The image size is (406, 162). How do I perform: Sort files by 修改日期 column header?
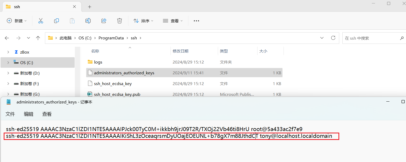click(181, 51)
